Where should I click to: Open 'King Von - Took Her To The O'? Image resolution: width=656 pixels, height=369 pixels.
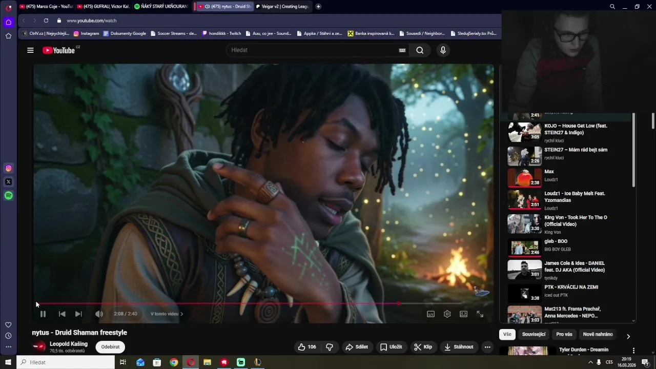click(x=576, y=221)
